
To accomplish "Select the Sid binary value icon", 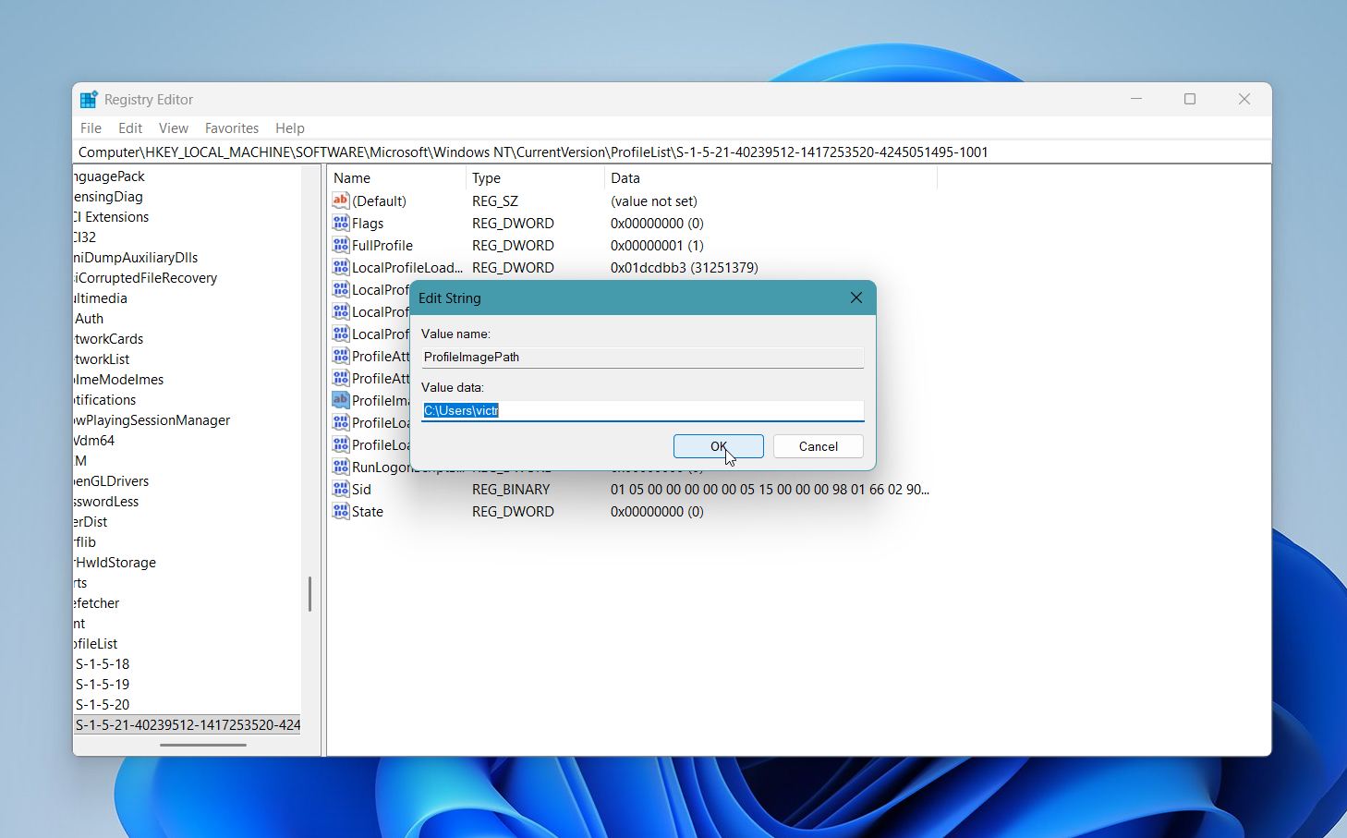I will click(341, 489).
